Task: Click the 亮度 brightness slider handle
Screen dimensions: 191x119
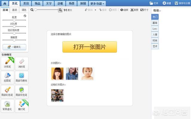Action: tap(14, 20)
